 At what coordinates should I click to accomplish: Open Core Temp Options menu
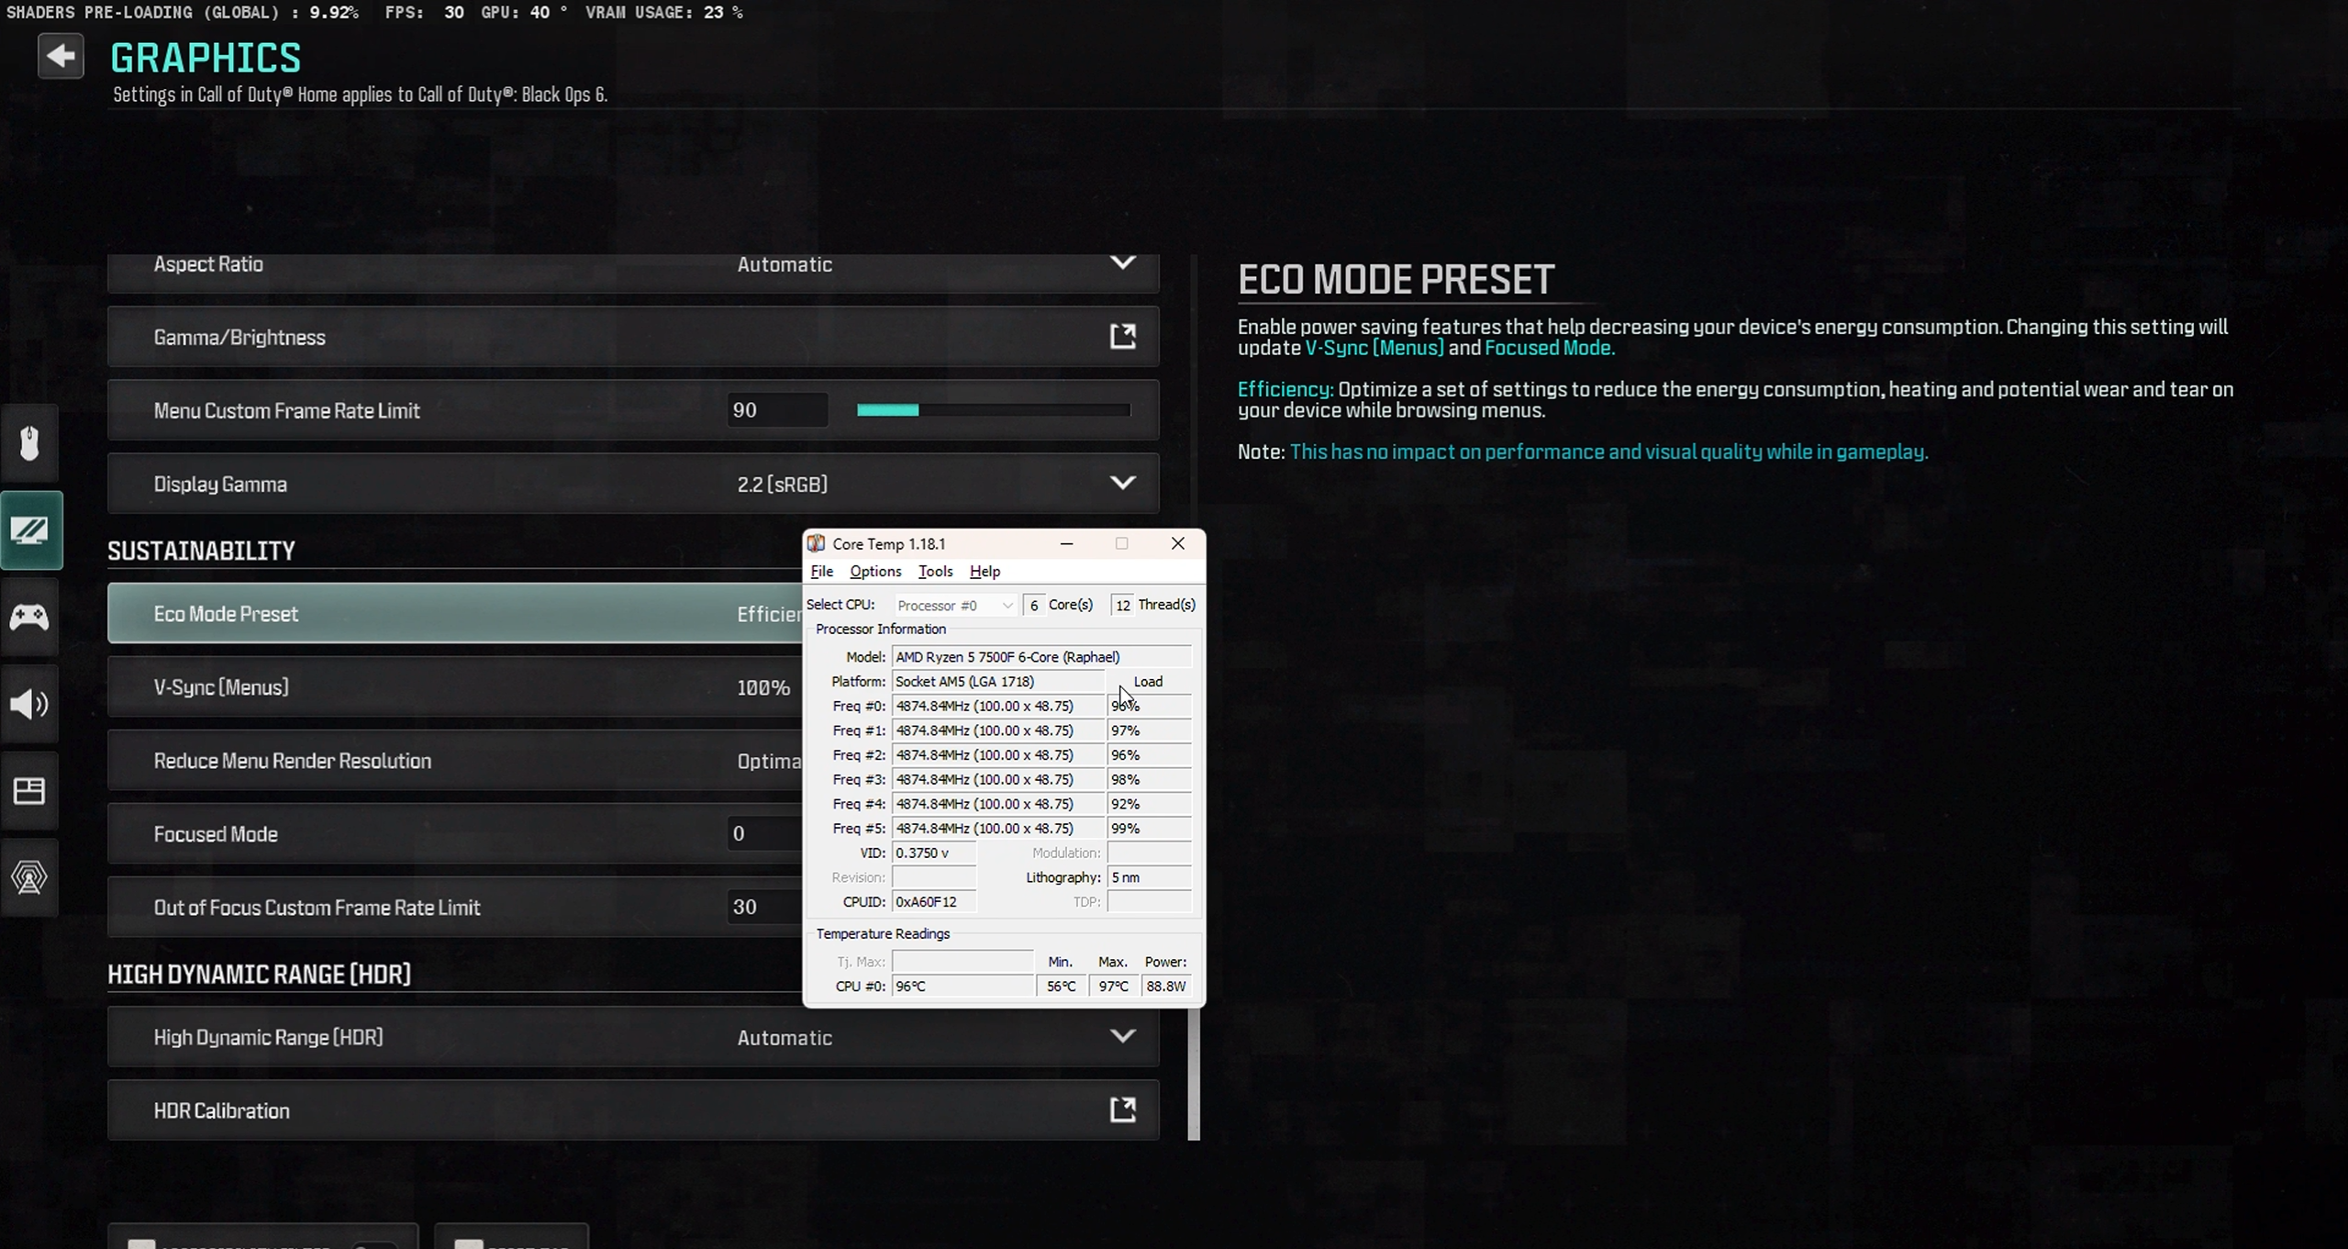coord(875,571)
